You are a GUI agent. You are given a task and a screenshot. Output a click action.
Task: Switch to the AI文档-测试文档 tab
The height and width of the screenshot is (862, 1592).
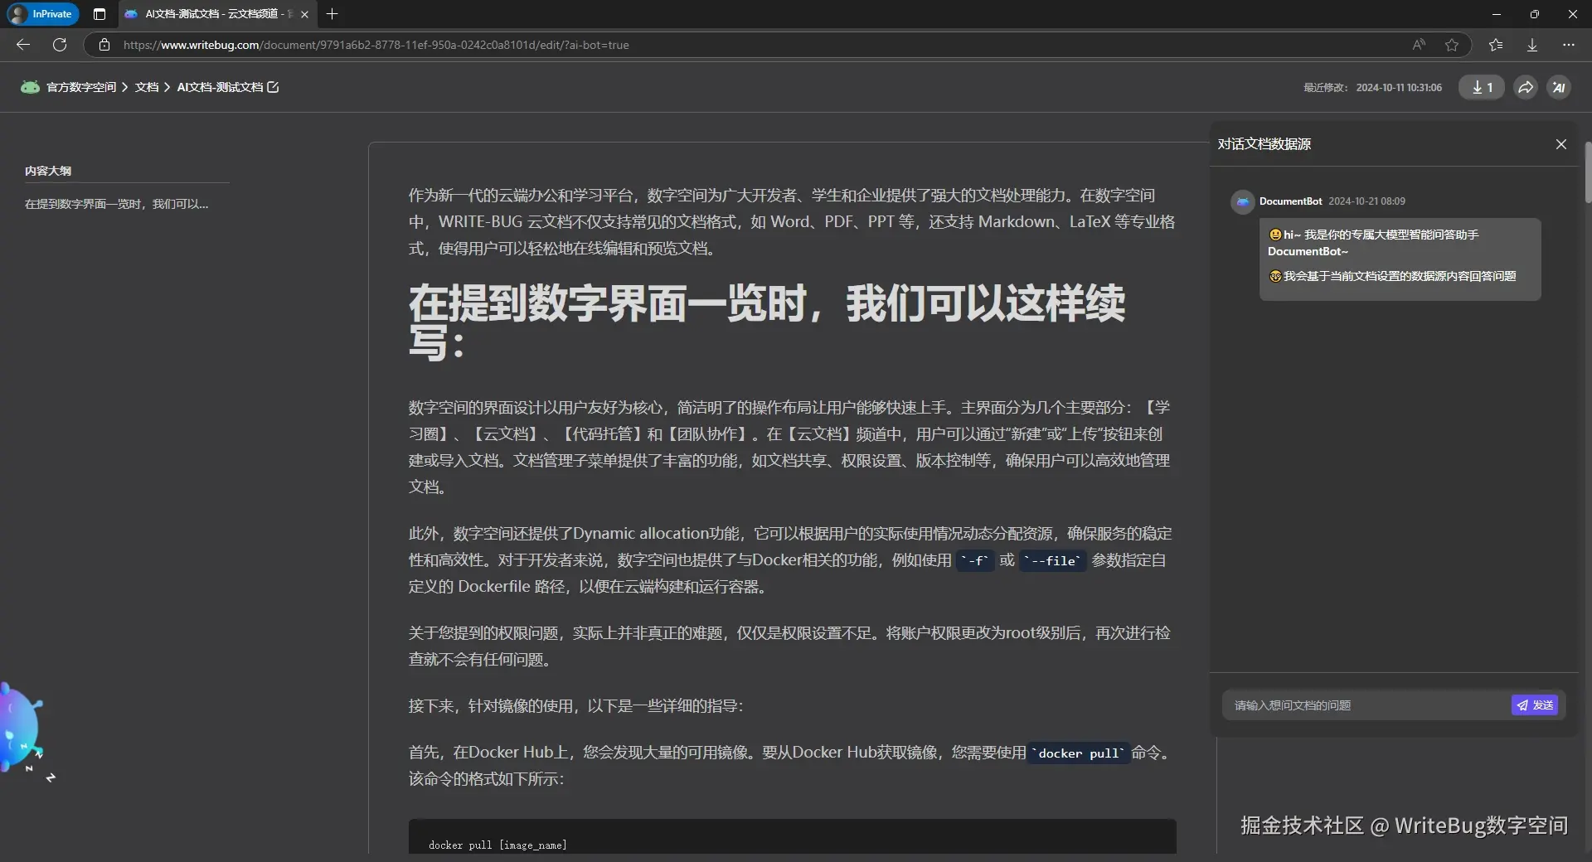click(x=207, y=14)
